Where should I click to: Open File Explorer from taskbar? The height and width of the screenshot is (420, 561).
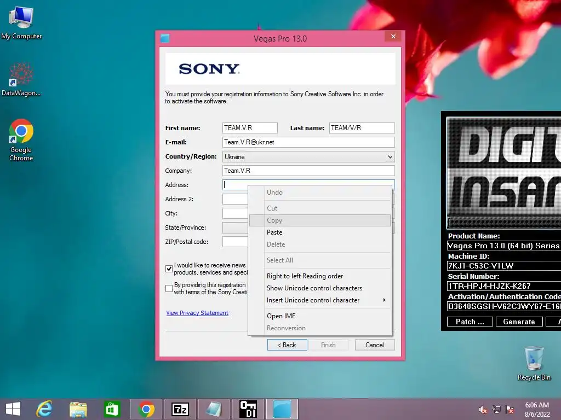coord(78,409)
